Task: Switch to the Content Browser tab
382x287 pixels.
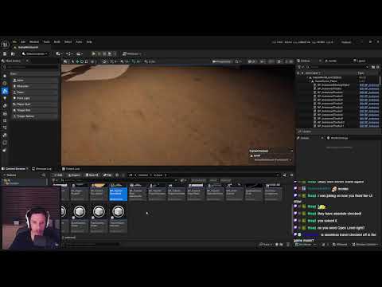Action: [14, 169]
